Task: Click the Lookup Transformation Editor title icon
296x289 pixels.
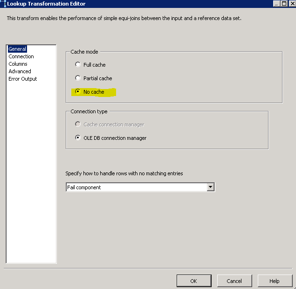Action: (4, 4)
